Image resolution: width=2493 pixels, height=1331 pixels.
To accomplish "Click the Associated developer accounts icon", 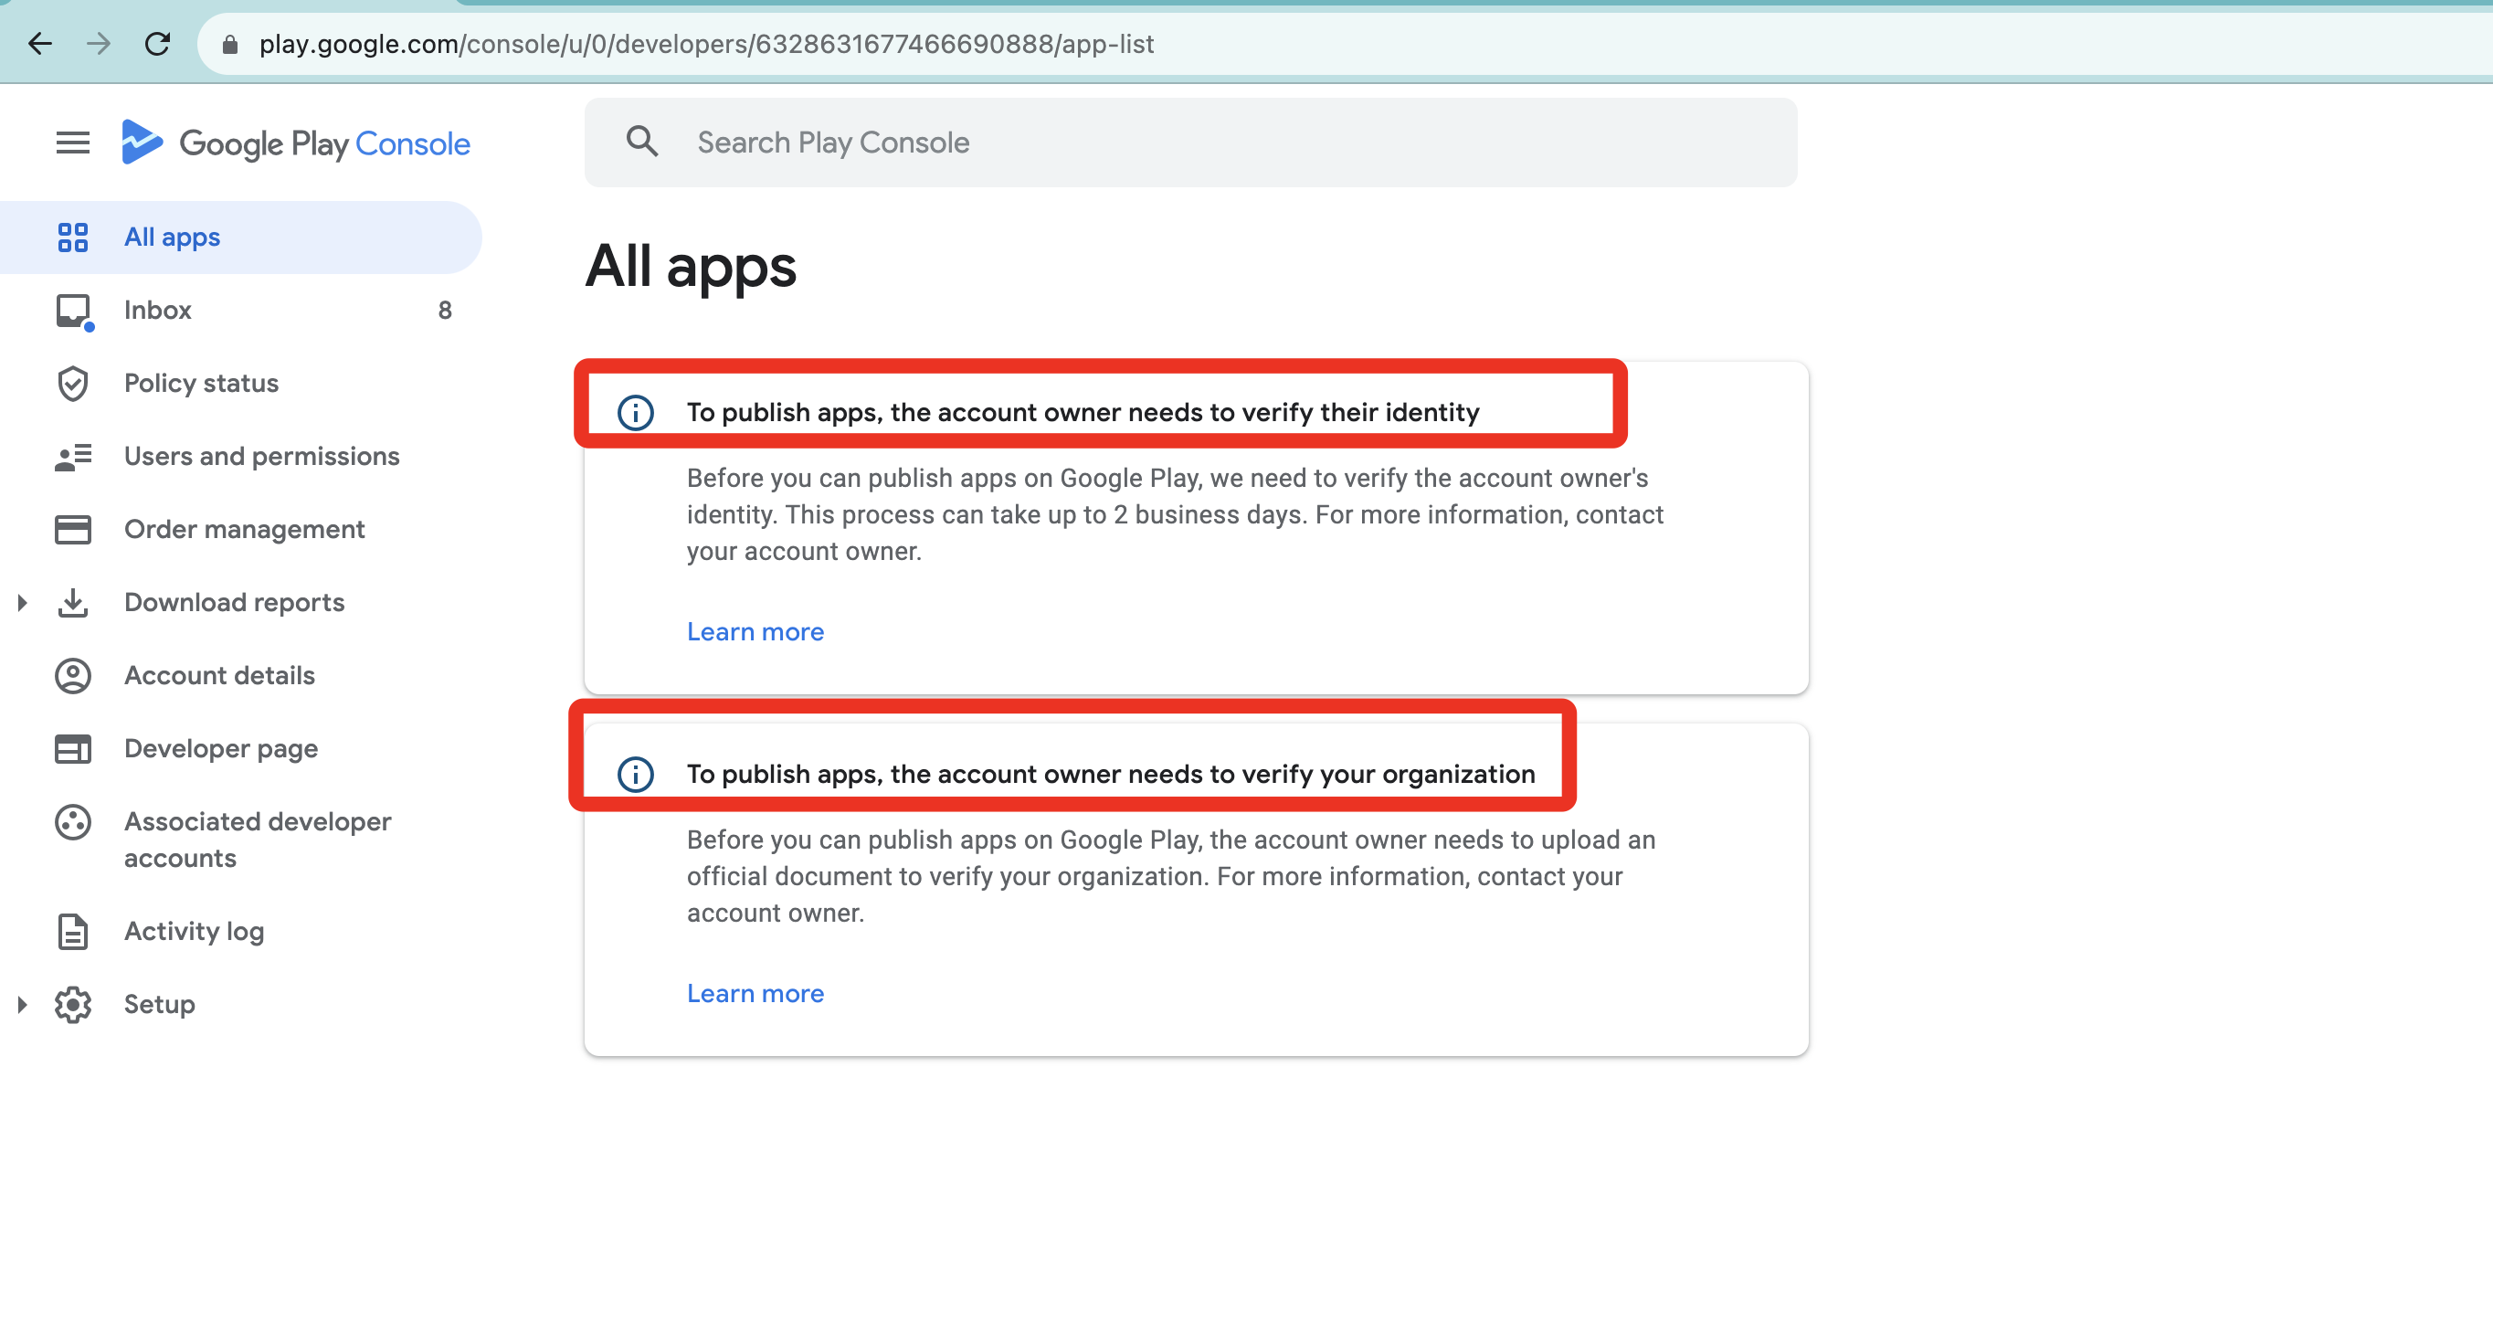I will [x=72, y=822].
